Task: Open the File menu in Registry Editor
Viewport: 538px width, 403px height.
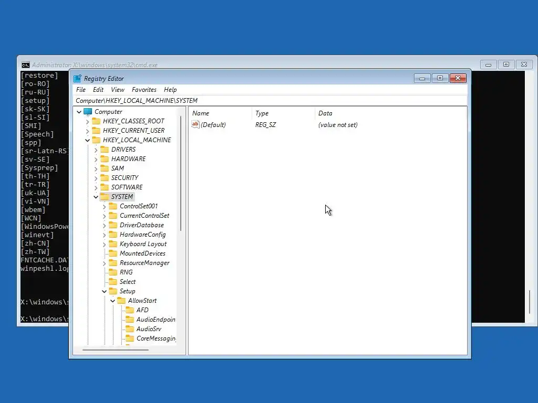Action: [x=81, y=90]
